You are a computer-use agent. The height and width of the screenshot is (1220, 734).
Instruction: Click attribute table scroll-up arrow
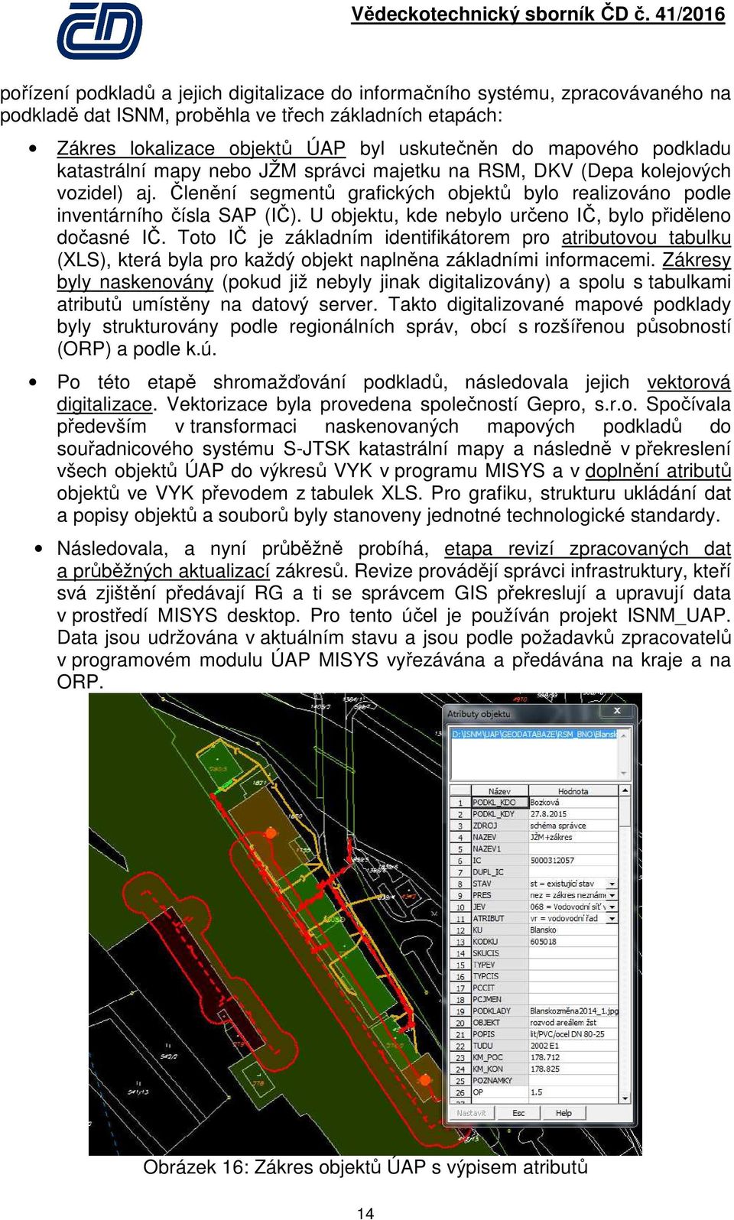click(x=625, y=790)
